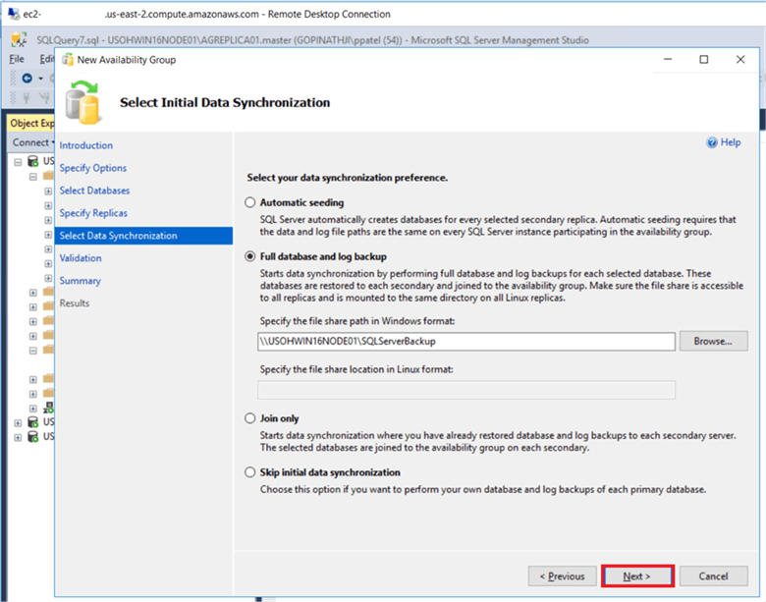
Task: Click the 'Specify the file share location in Linux format:' label
Action: coord(356,369)
